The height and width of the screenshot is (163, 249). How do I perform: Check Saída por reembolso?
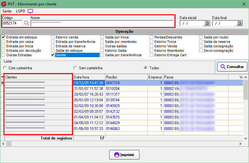coord(102,42)
